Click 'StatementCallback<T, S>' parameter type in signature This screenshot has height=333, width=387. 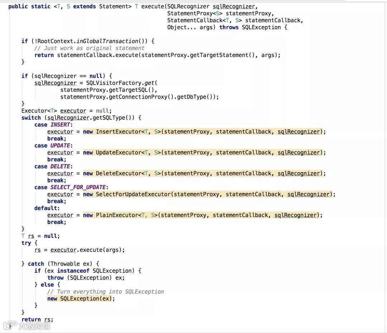204,20
